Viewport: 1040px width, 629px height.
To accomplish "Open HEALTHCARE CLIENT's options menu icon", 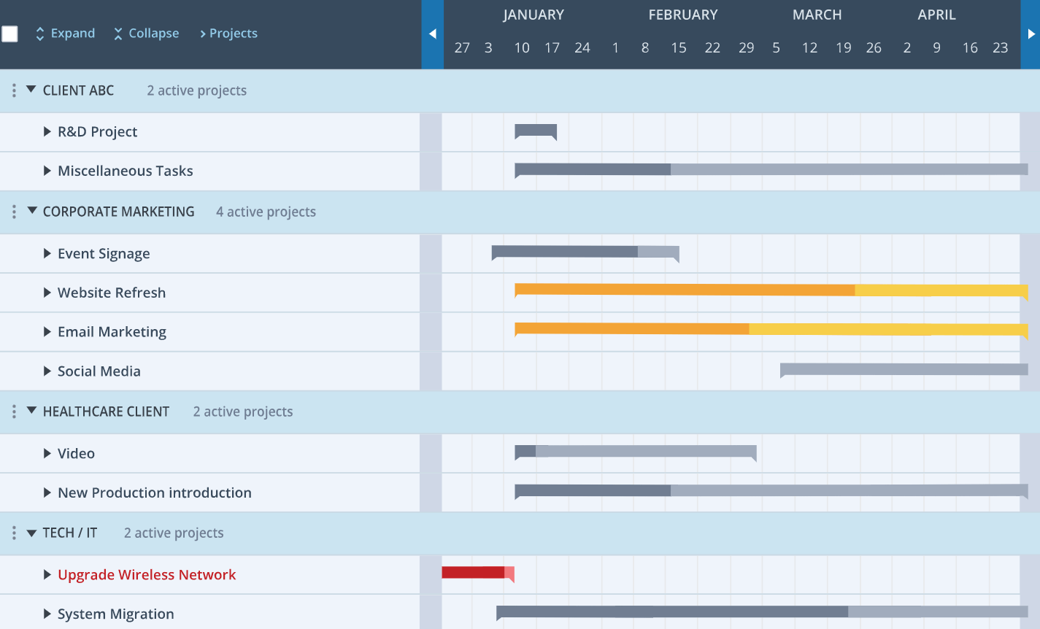I will [13, 411].
